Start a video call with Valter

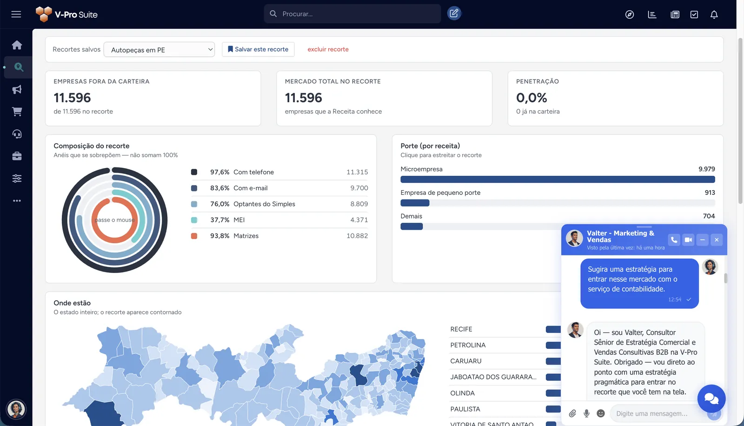688,240
